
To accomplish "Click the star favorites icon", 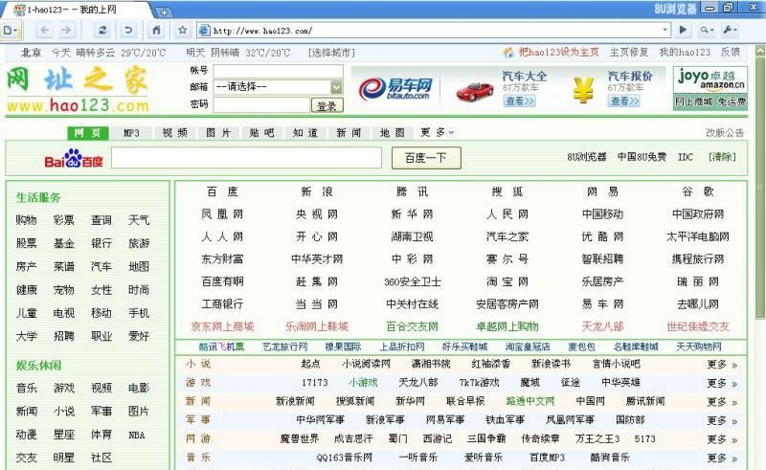I will coord(183,31).
